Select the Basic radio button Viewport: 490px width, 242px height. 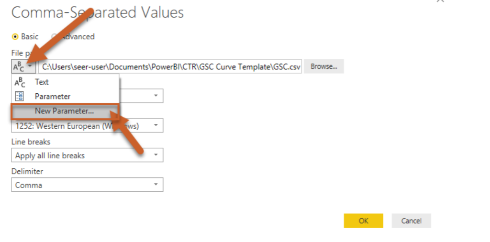tap(15, 36)
